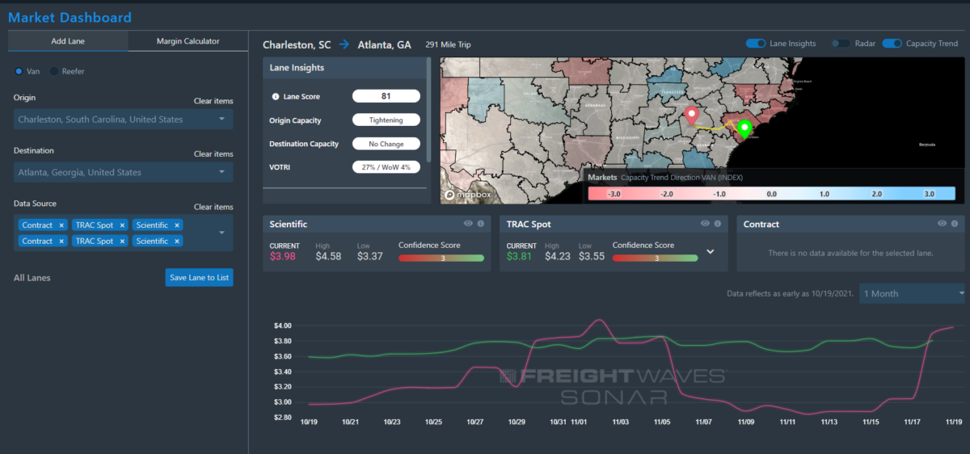
Task: Click the green destination pin on map
Action: click(744, 129)
